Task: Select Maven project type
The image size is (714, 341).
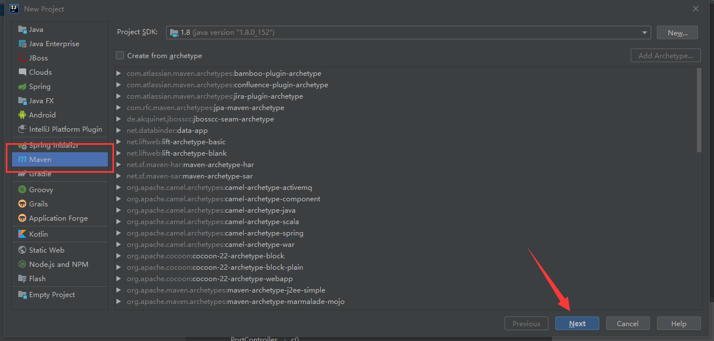Action: pos(60,160)
